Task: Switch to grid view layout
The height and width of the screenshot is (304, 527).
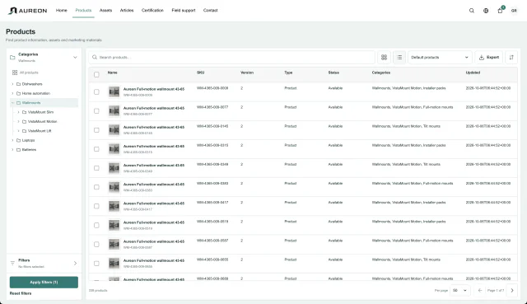Action: pyautogui.click(x=384, y=57)
